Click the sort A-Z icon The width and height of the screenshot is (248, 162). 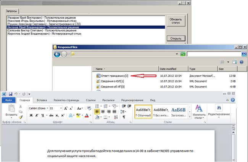click(x=116, y=117)
